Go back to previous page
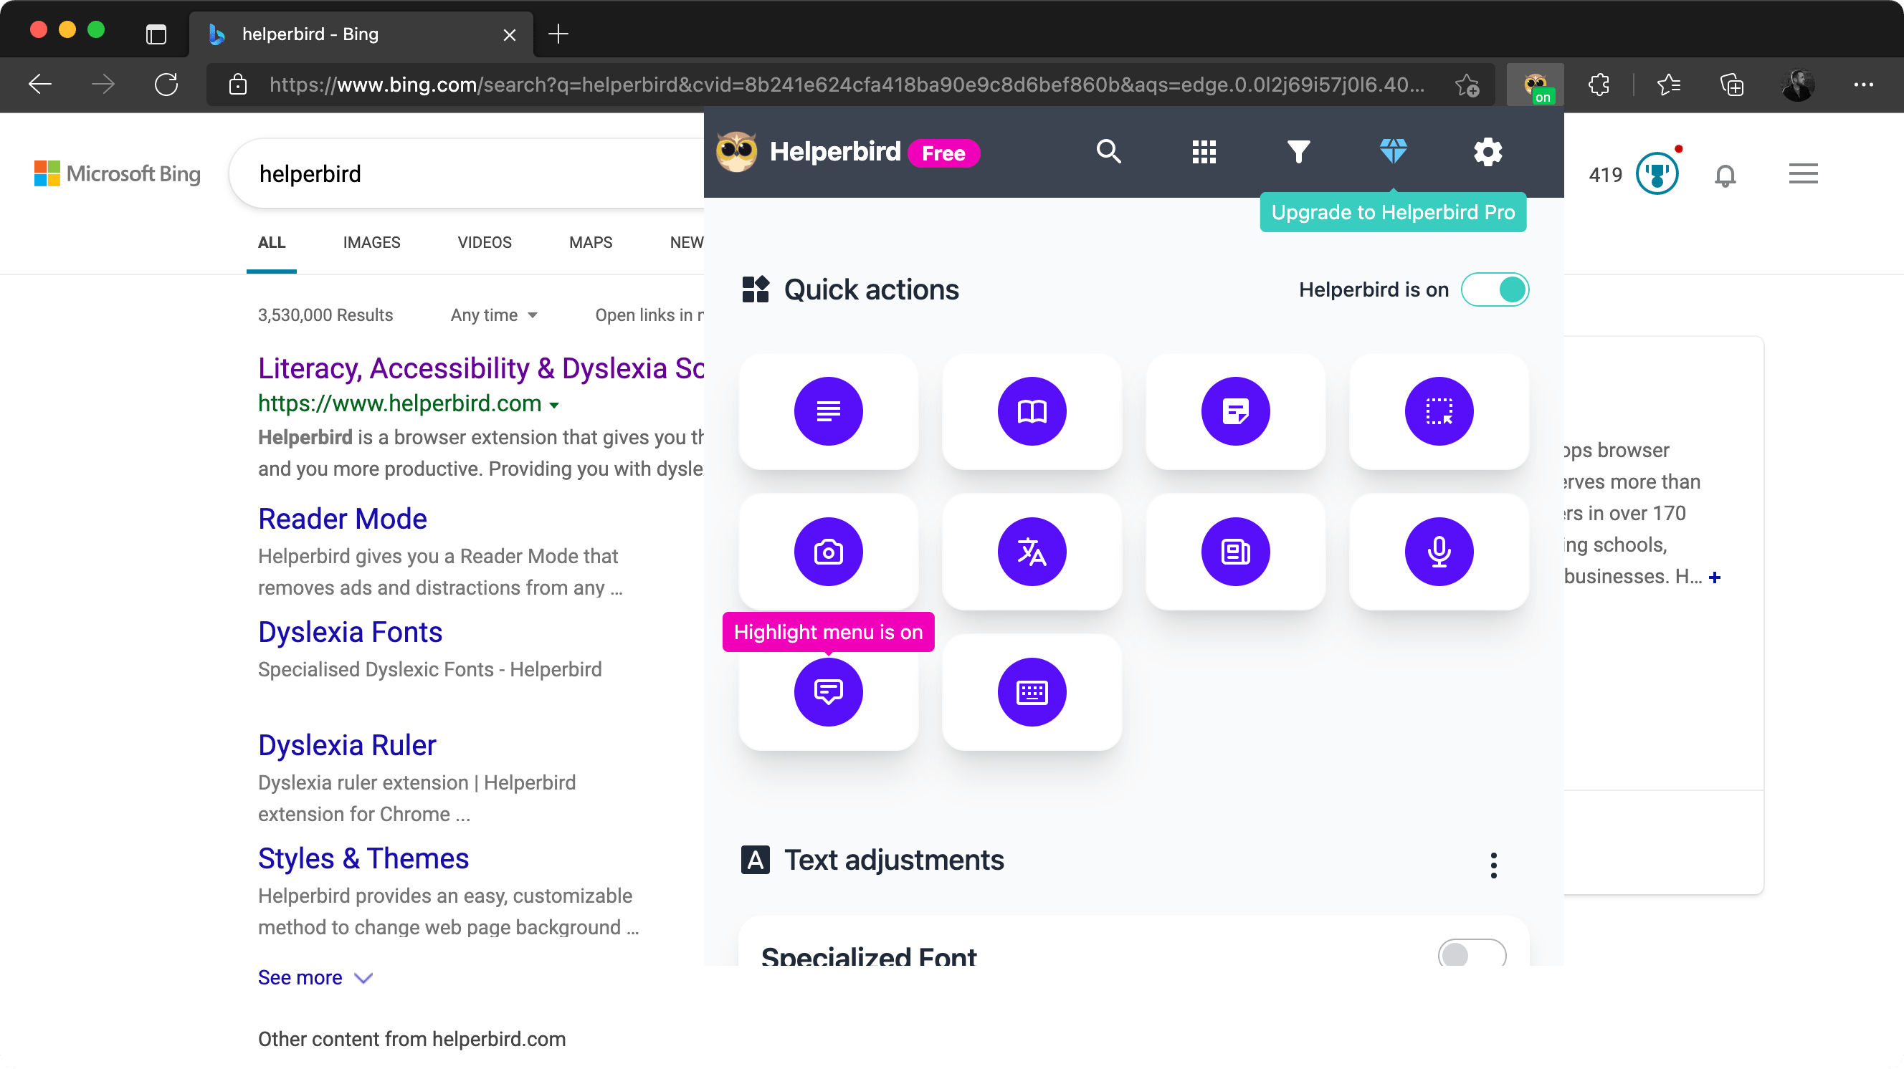 40,85
